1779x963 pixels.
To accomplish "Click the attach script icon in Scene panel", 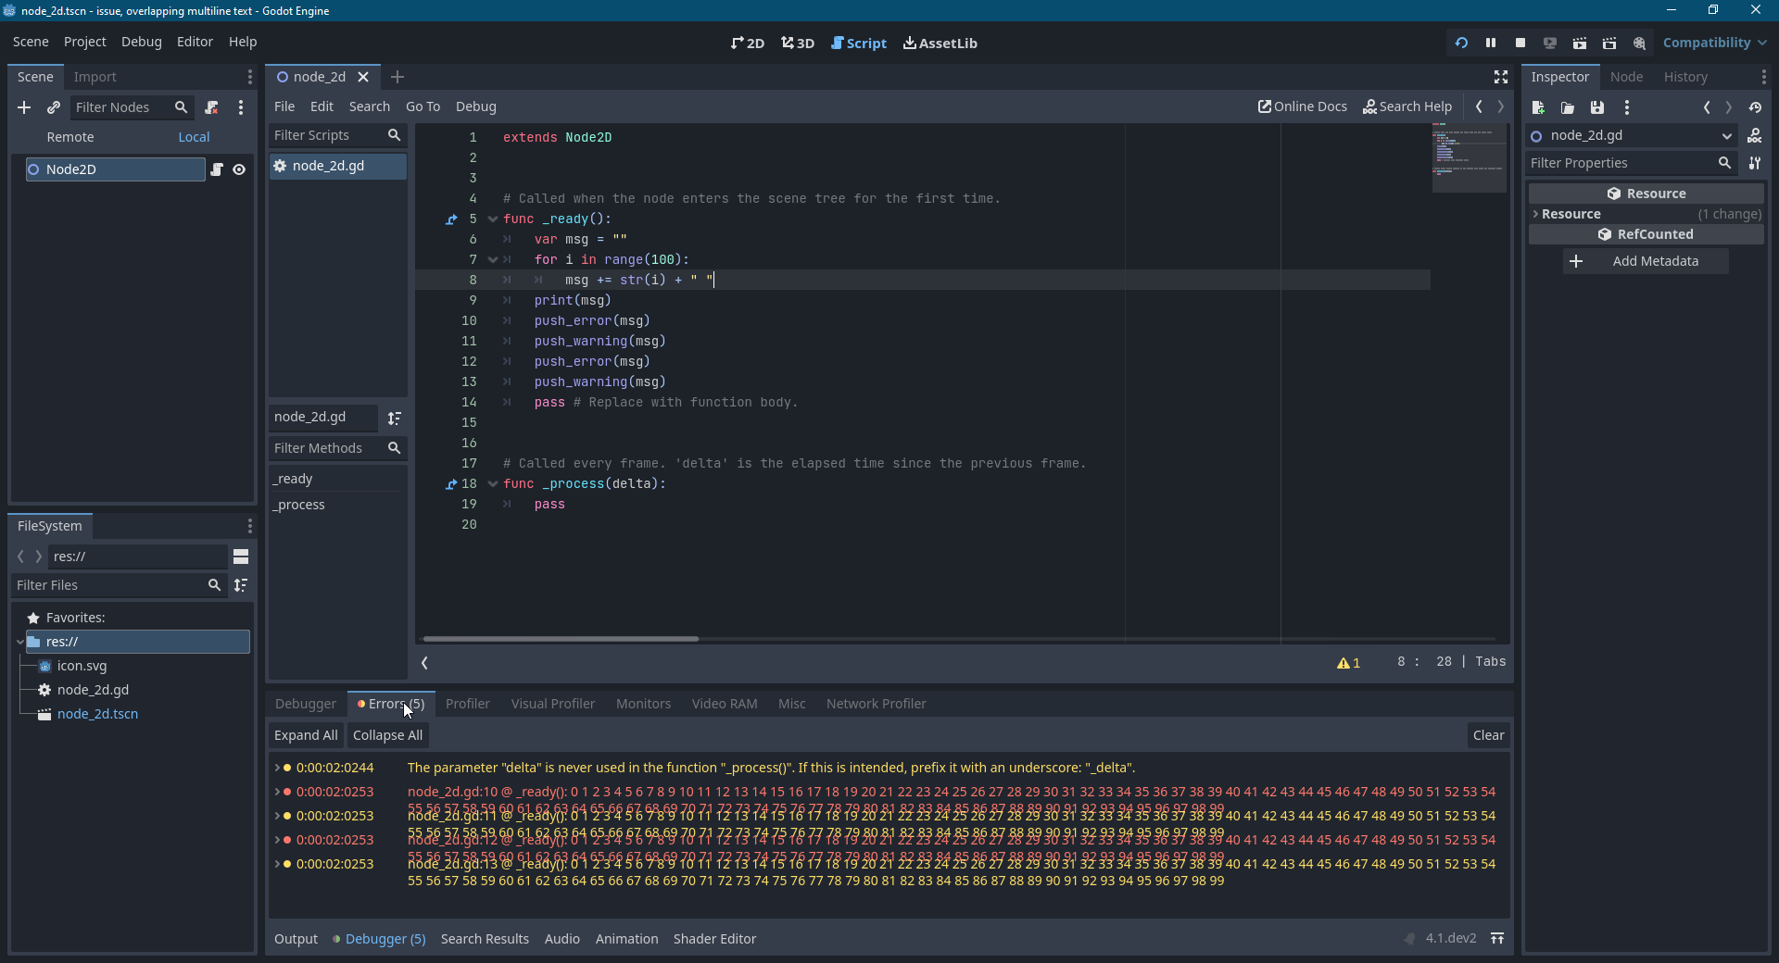I will pos(211,107).
